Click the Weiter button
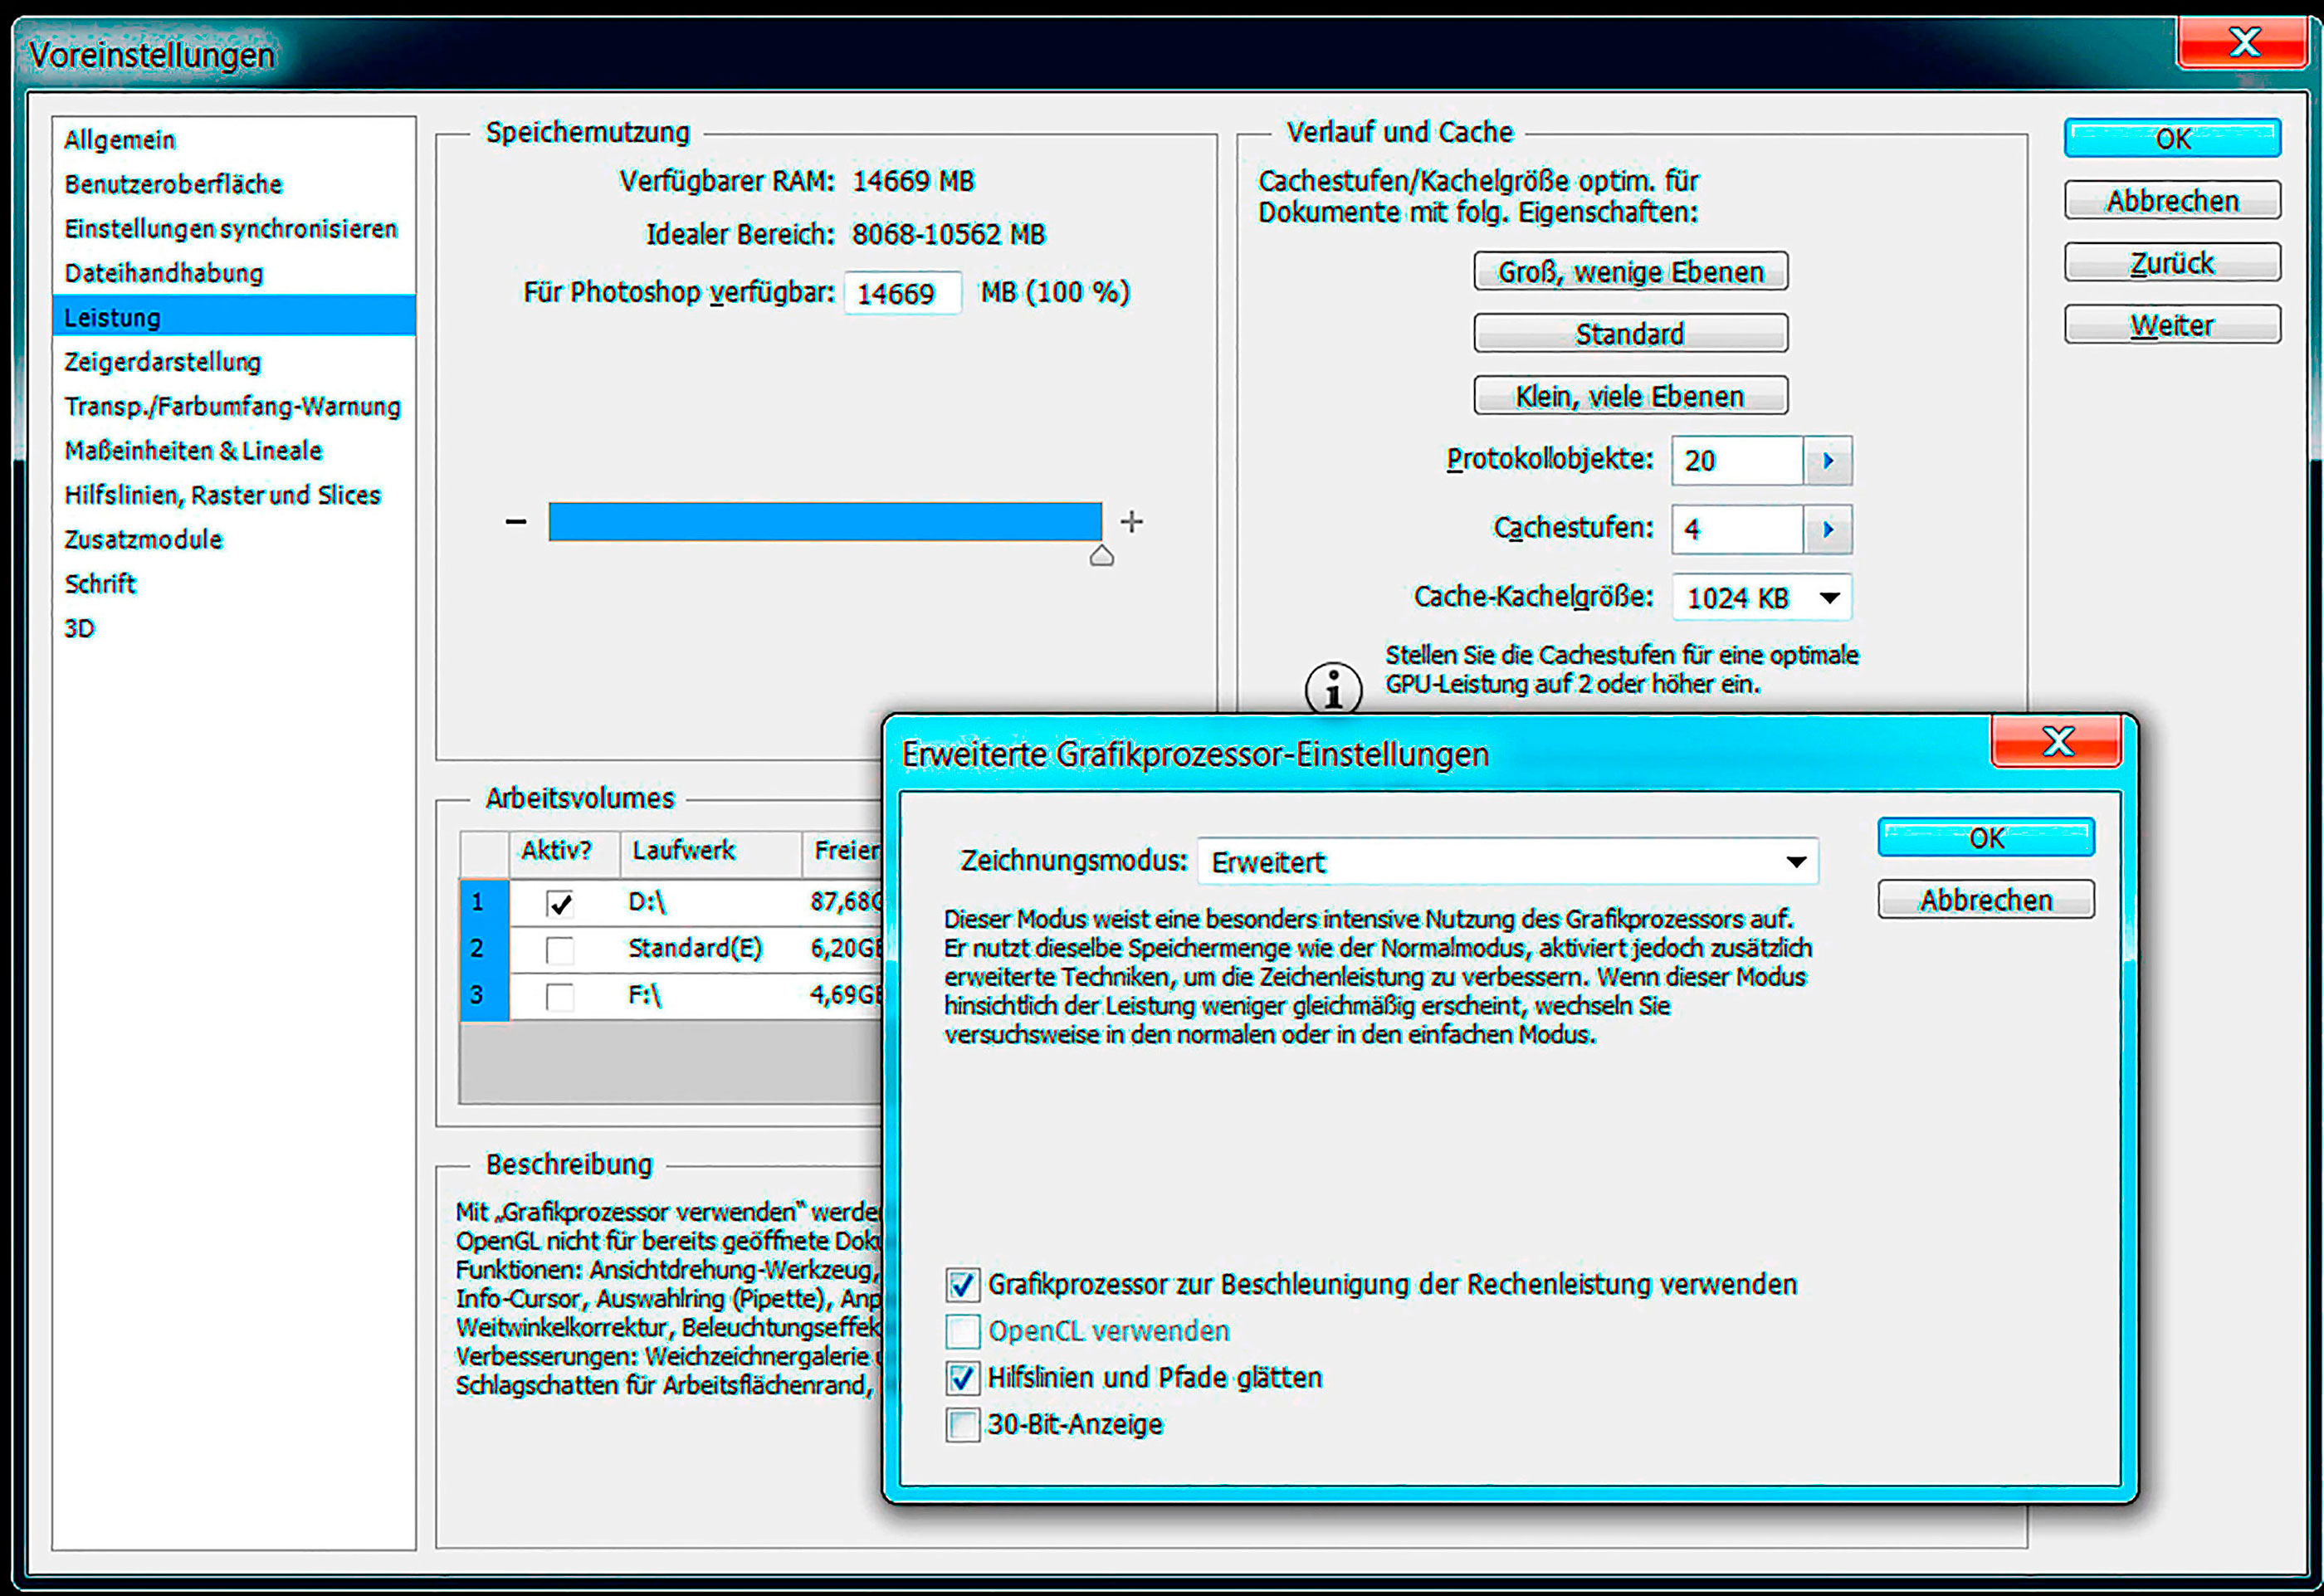The height and width of the screenshot is (1596, 2324). (2172, 324)
